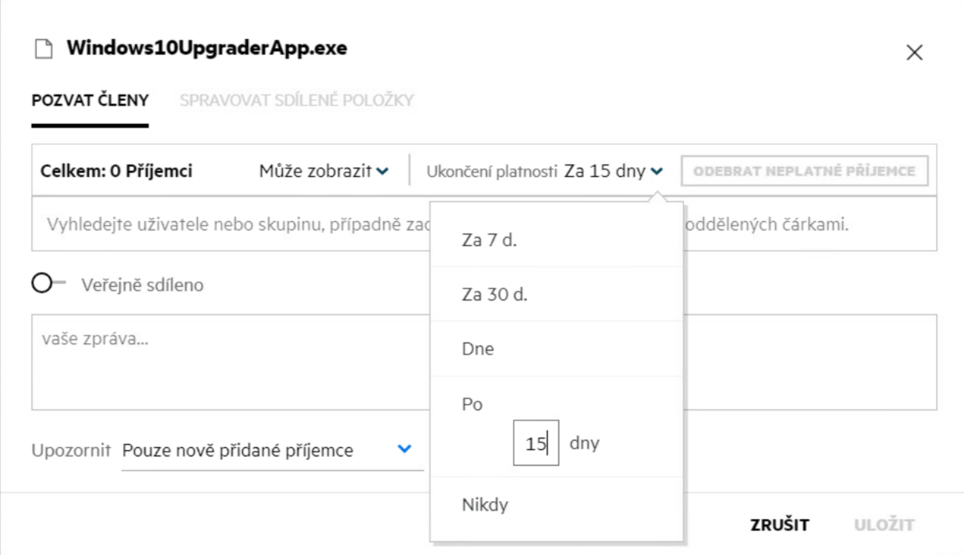Close the share dialog with X

coord(914,52)
